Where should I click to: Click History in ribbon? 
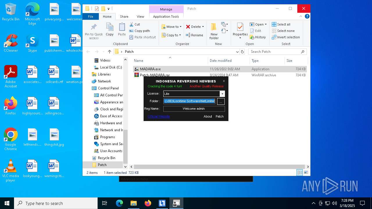point(257,37)
